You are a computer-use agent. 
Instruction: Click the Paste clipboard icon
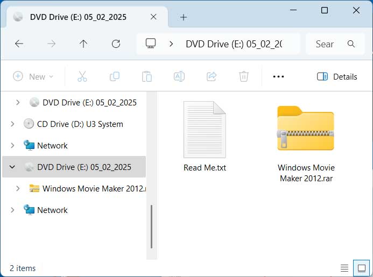tap(147, 76)
